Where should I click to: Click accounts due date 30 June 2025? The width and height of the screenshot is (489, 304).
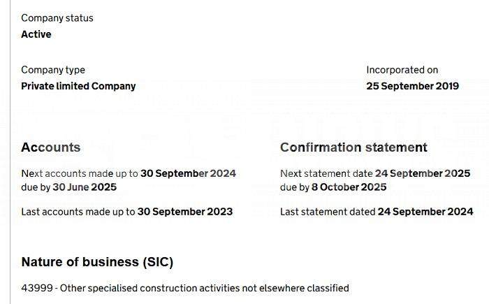(x=85, y=187)
